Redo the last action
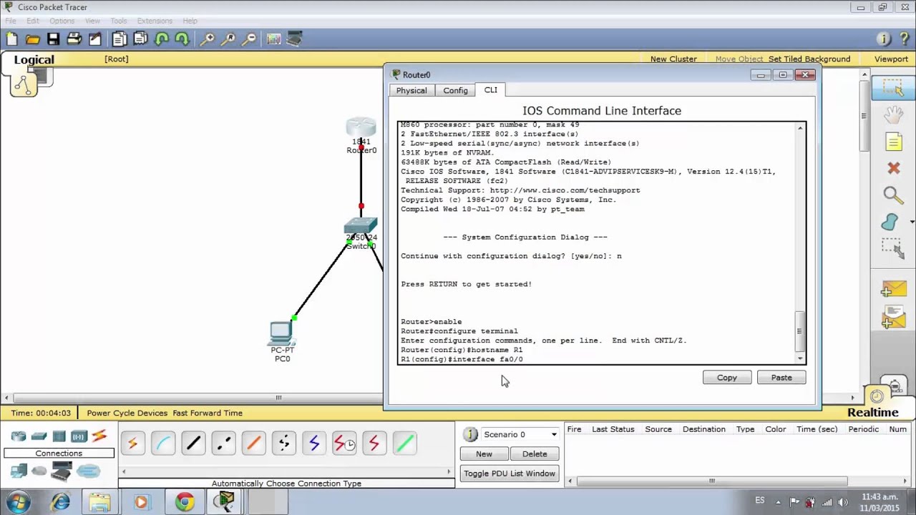Screen dimensions: 916x515 [x=182, y=39]
